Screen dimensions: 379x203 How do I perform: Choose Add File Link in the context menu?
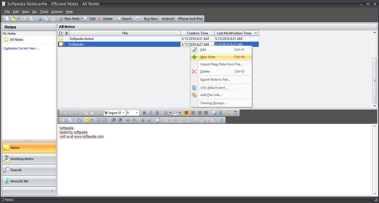[221, 95]
